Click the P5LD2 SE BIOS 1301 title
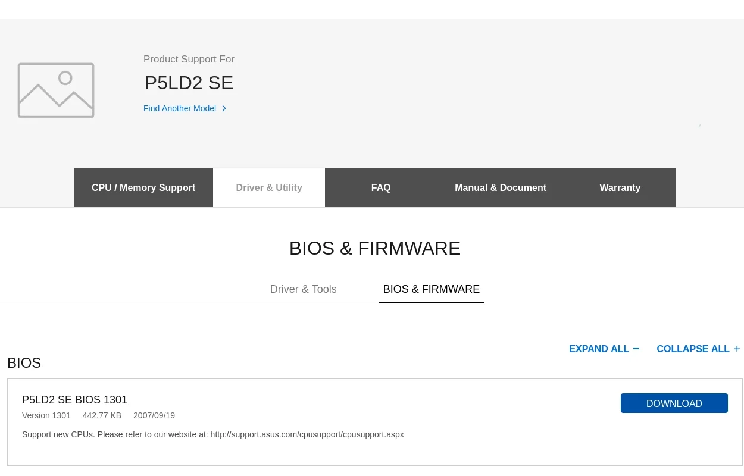The height and width of the screenshot is (476, 744). (x=74, y=400)
